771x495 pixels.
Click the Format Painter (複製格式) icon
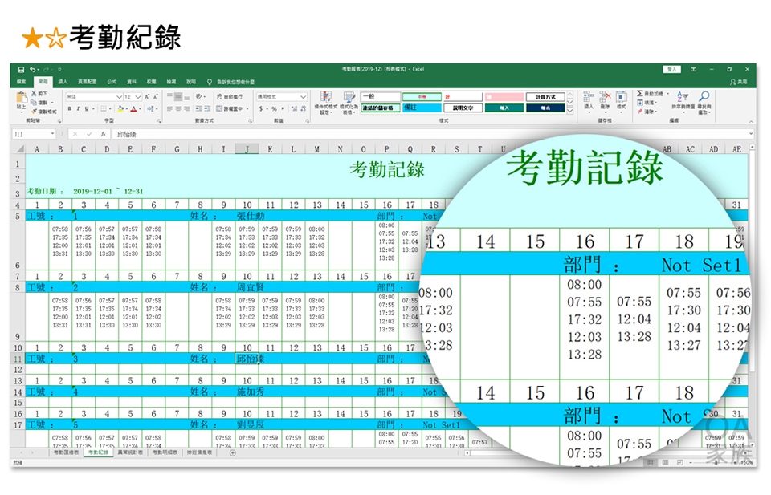35,112
